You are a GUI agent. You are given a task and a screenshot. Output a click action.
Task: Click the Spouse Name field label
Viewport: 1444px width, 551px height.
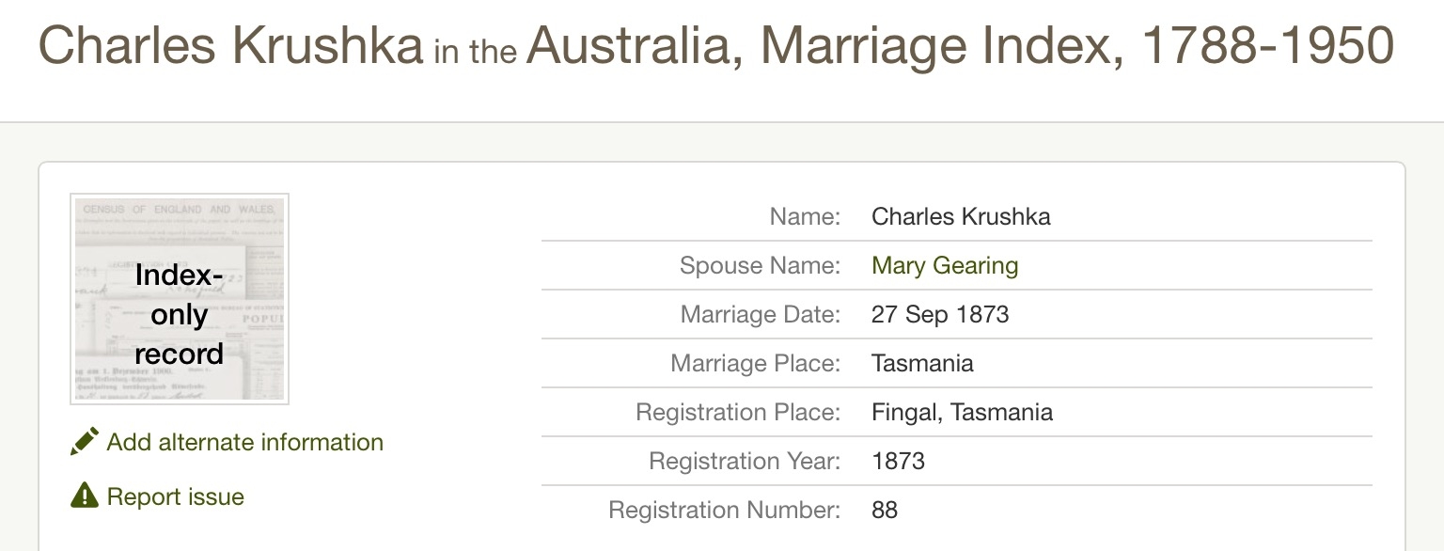point(760,265)
